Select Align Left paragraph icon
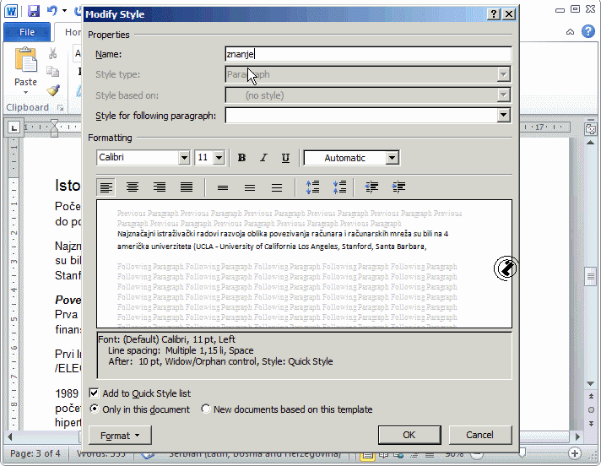Image resolution: width=601 pixels, height=466 pixels. [x=106, y=187]
